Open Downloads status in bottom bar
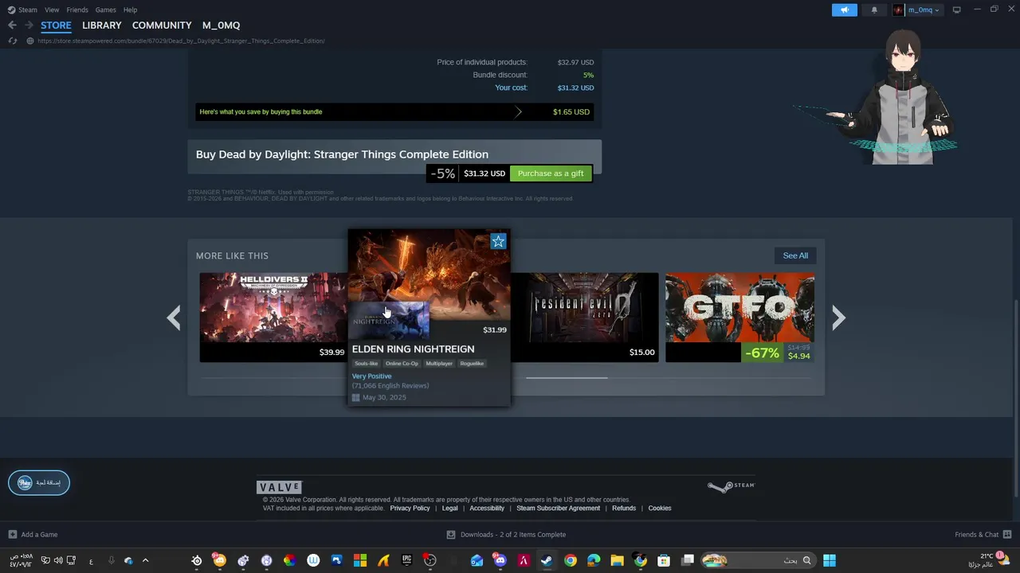The width and height of the screenshot is (1020, 573). (x=506, y=535)
